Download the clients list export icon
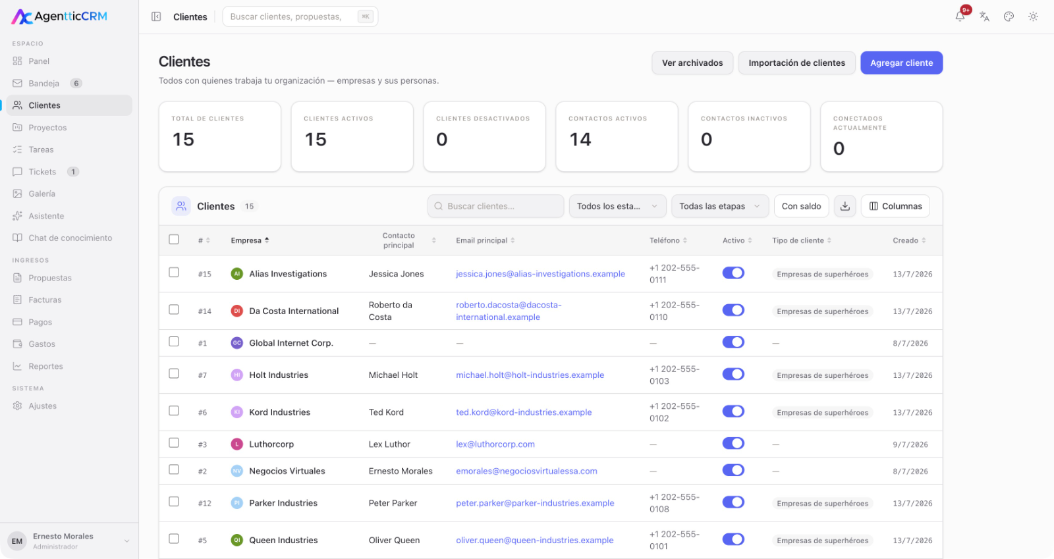This screenshot has height=559, width=1054. 845,206
